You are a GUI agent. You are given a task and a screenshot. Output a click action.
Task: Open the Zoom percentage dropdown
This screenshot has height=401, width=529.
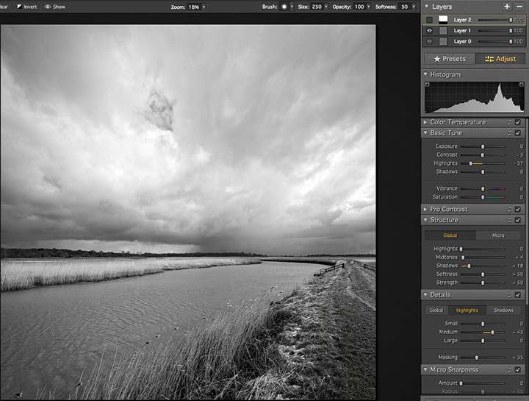click(204, 7)
